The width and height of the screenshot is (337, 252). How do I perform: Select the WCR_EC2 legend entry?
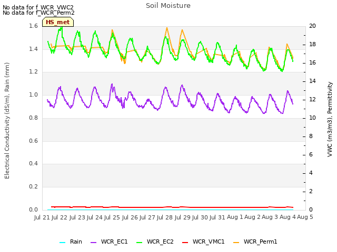coord(155,241)
